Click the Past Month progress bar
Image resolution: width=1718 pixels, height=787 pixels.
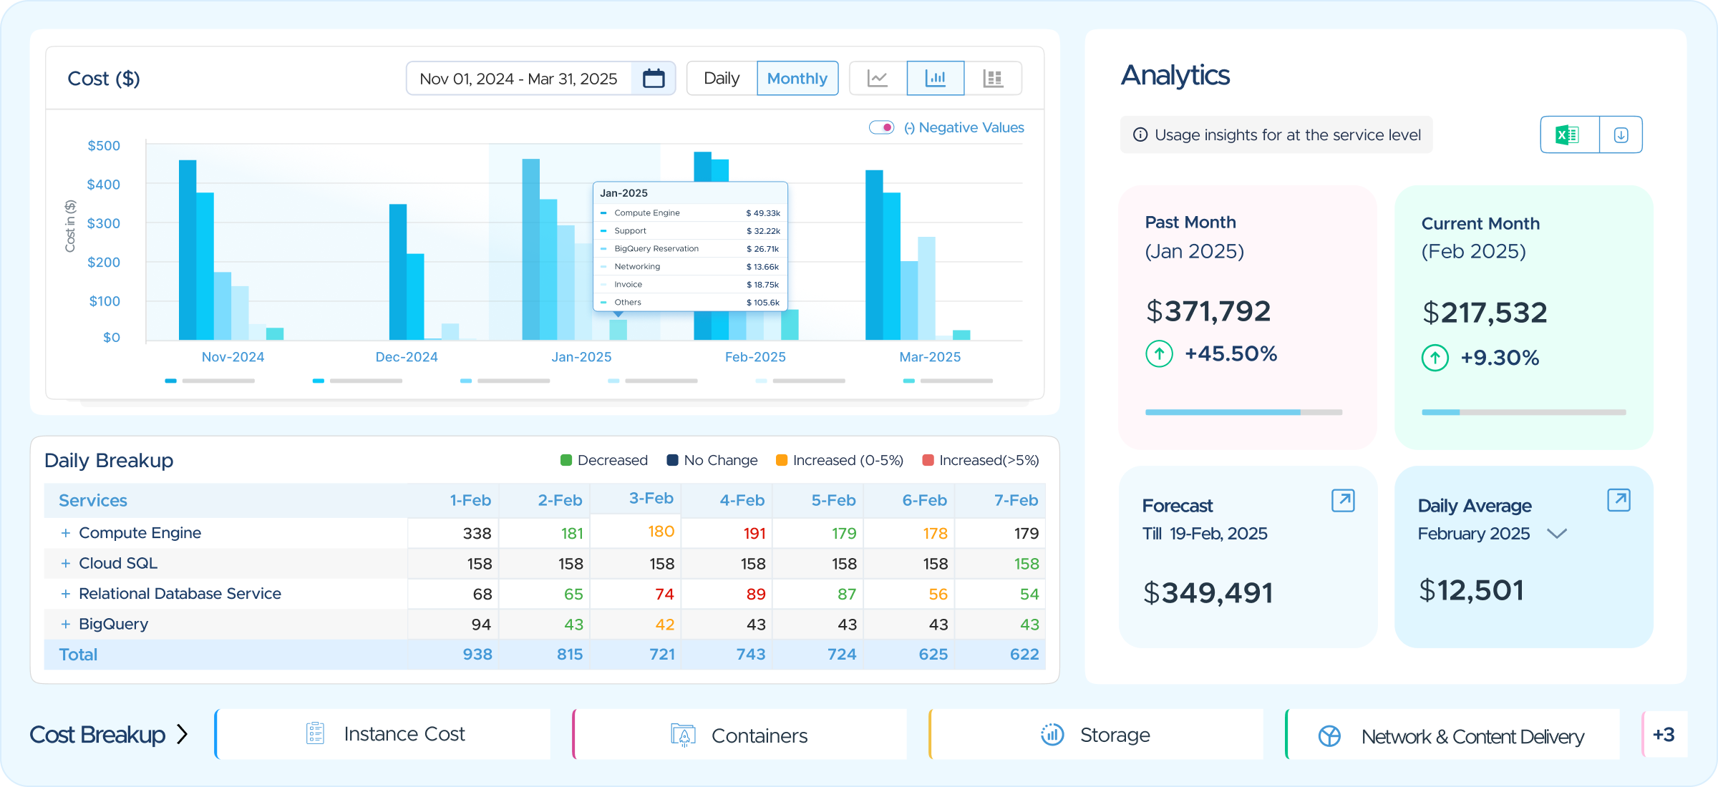[x=1243, y=412]
